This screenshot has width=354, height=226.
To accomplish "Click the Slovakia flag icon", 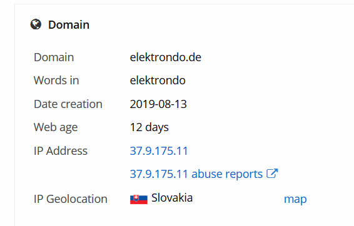I will [x=139, y=199].
